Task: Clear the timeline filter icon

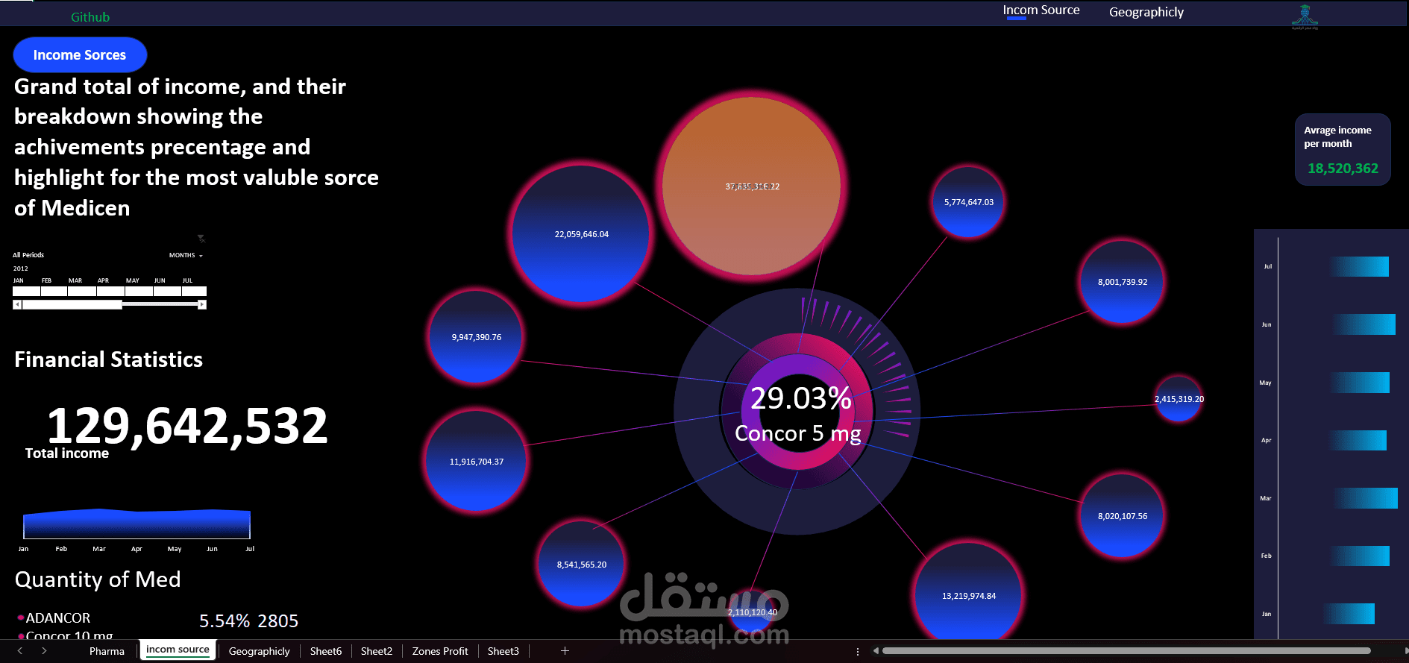Action: click(x=201, y=239)
